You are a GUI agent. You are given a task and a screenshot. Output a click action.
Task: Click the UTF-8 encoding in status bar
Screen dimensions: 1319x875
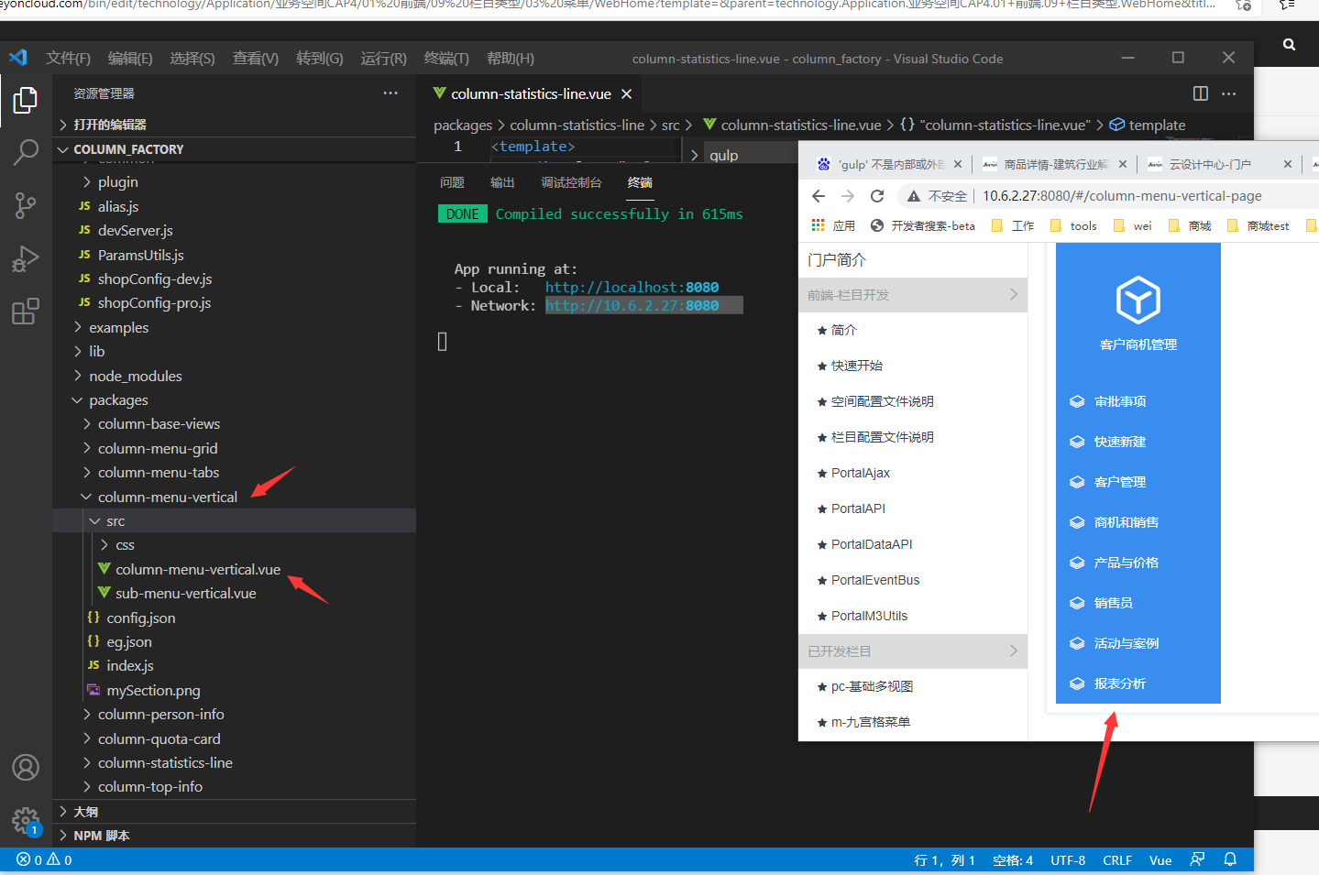point(1067,860)
